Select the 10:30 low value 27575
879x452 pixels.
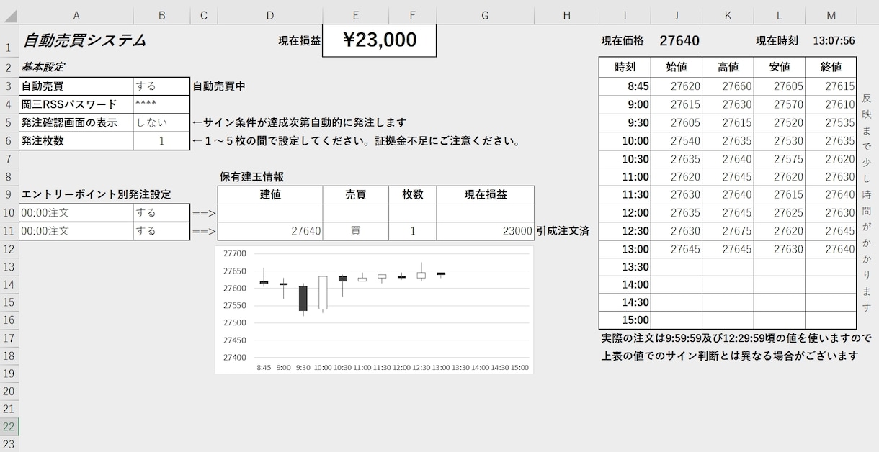tap(780, 159)
